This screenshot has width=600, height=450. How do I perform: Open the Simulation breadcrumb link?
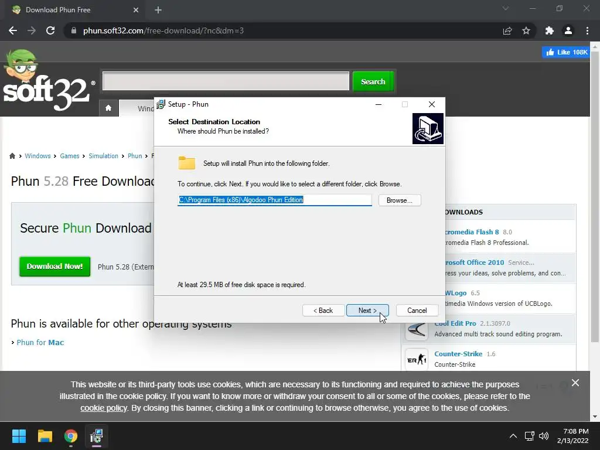tap(103, 156)
